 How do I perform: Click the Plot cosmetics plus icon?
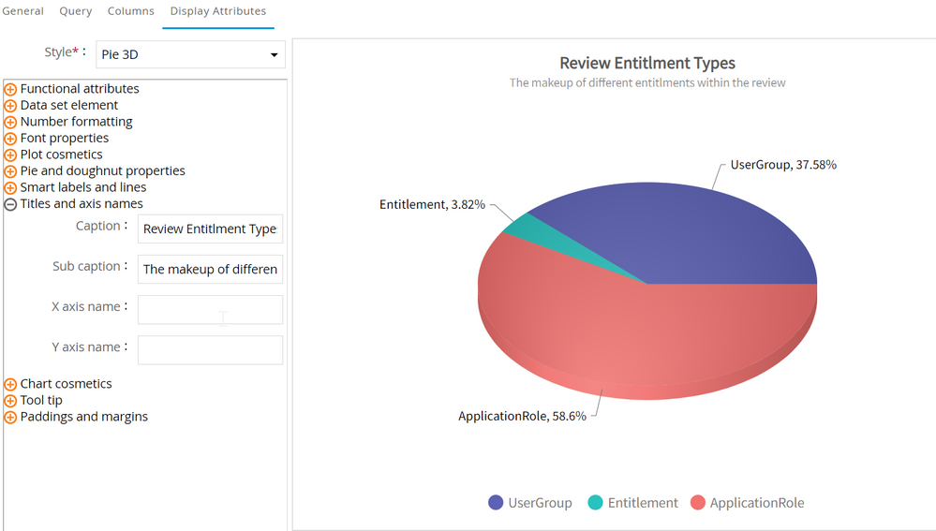click(x=10, y=155)
